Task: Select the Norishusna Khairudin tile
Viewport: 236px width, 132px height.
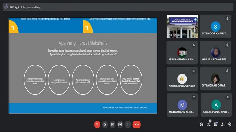Action: pyautogui.click(x=182, y=79)
